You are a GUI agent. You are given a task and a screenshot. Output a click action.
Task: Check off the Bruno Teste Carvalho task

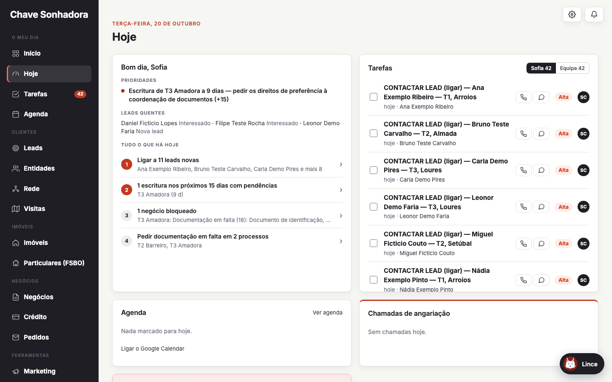tap(374, 133)
